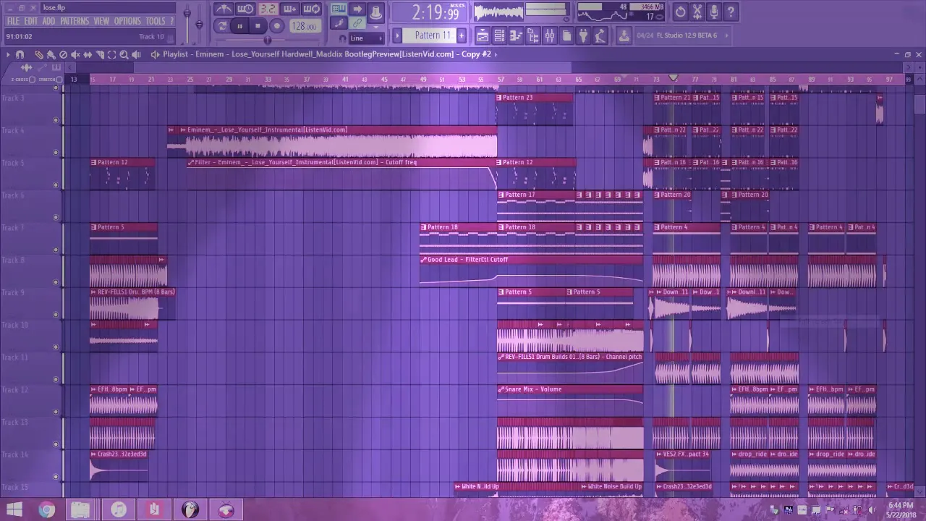Click the 128.000 tempo field
This screenshot has width=926, height=521.
(x=304, y=26)
